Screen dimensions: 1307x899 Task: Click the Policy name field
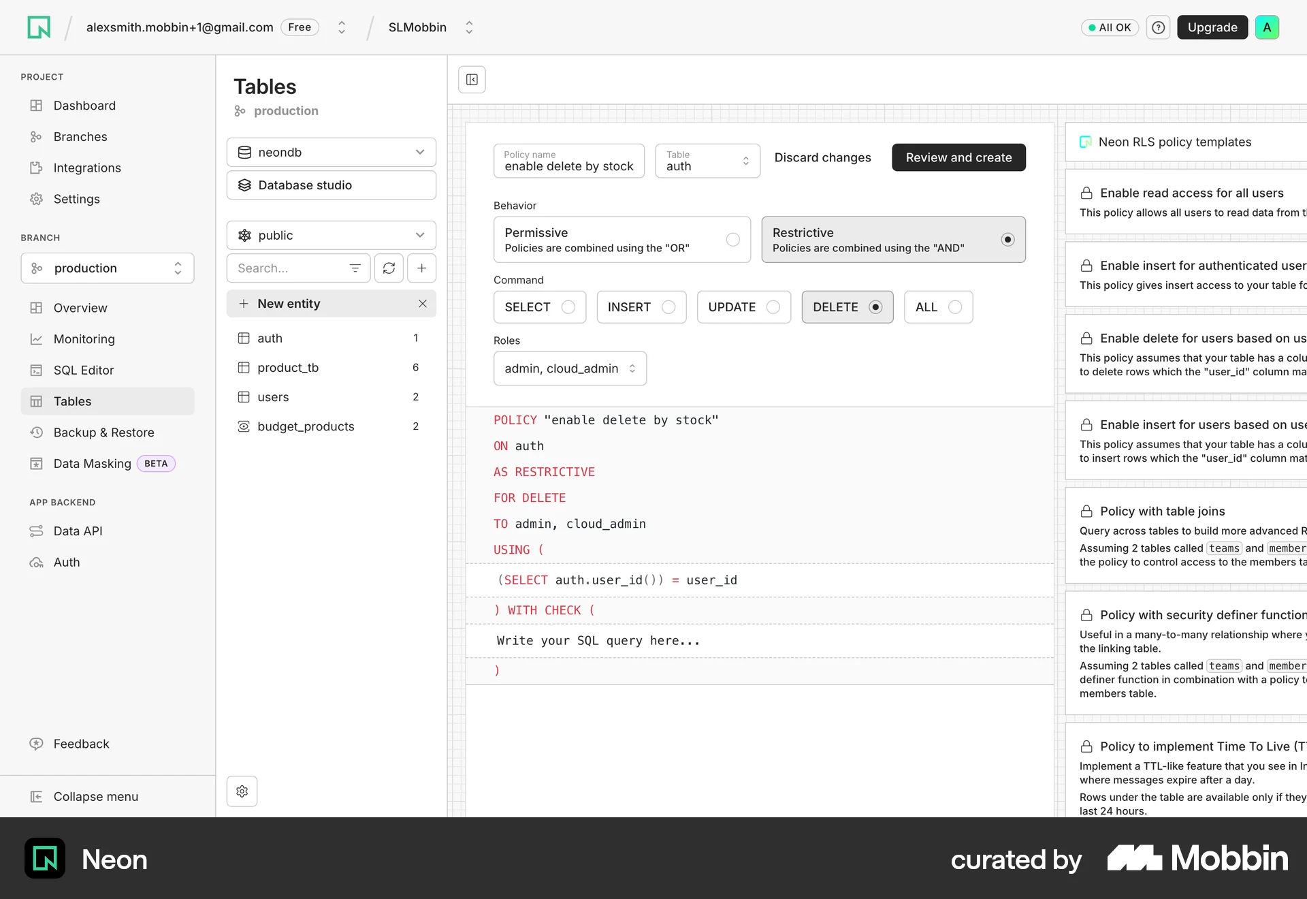568,161
